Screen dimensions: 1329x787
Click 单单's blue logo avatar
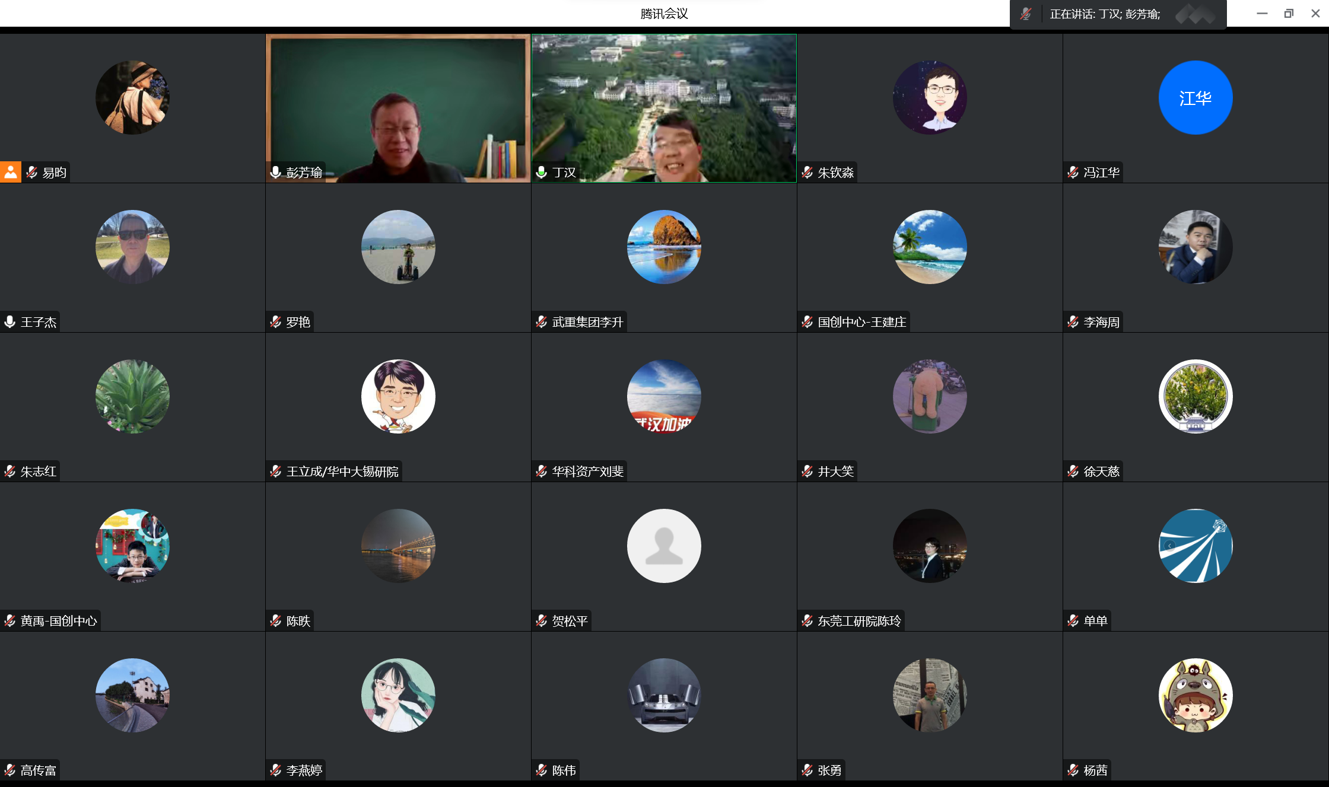click(1196, 546)
